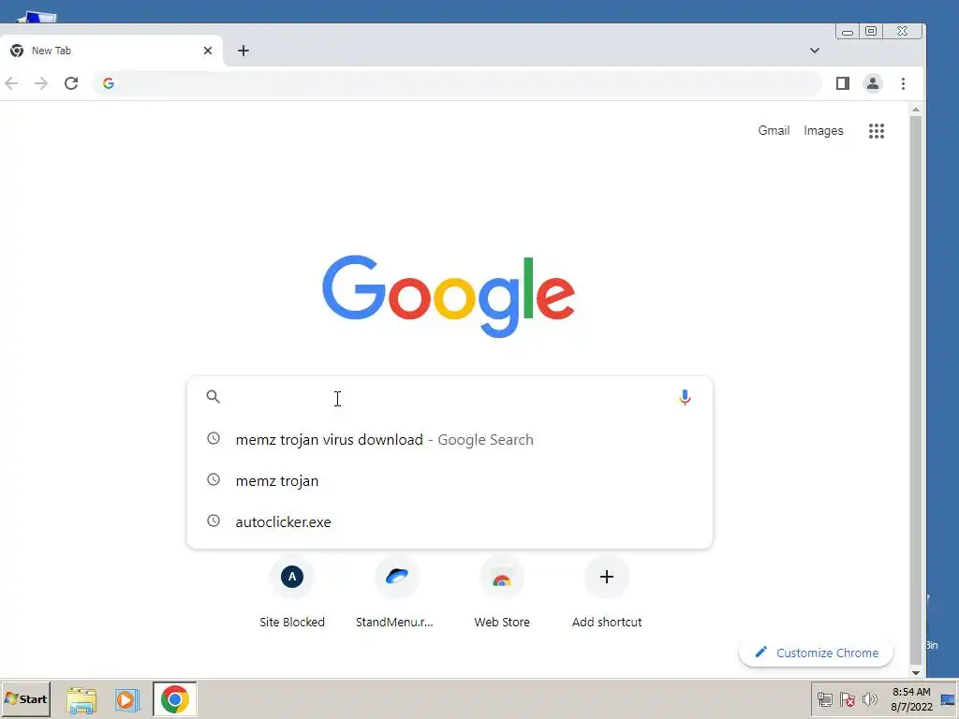
Task: Choose 'memz trojan' history suggestion
Action: pyautogui.click(x=450, y=480)
